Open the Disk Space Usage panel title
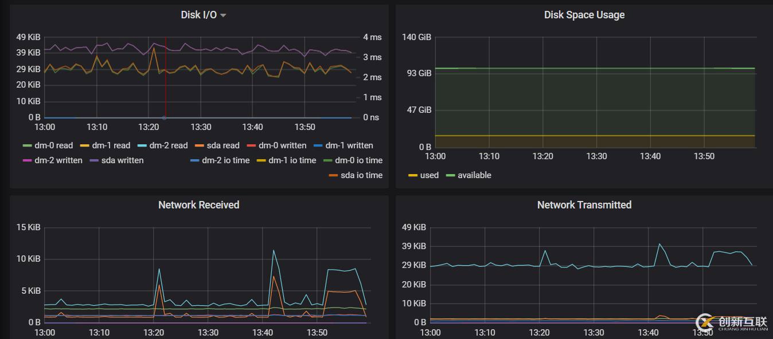Screen dimensions: 773x339 pos(584,15)
